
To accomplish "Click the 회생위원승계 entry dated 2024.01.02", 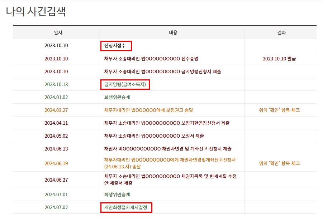I will click(117, 97).
